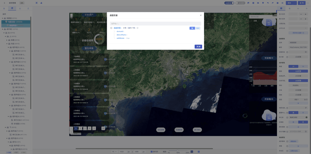Select the deviceId variable entry
Screen dimensions: 311x154
click(x=120, y=31)
